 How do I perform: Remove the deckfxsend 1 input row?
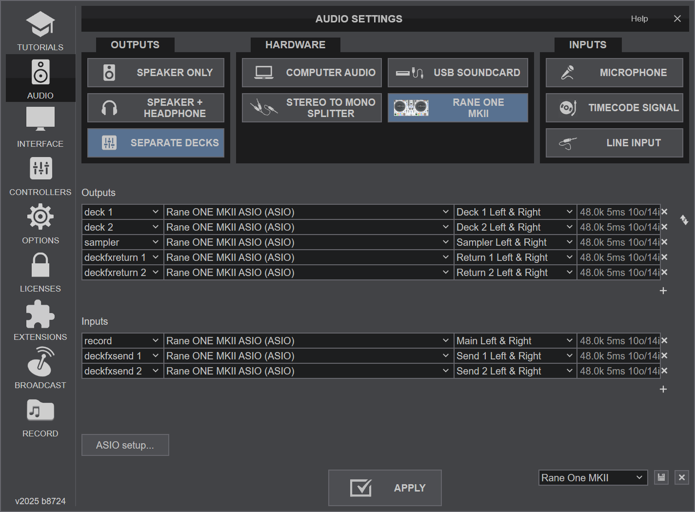[x=664, y=356]
